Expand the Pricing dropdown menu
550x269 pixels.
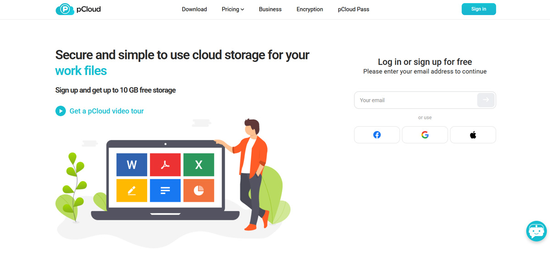pyautogui.click(x=233, y=9)
